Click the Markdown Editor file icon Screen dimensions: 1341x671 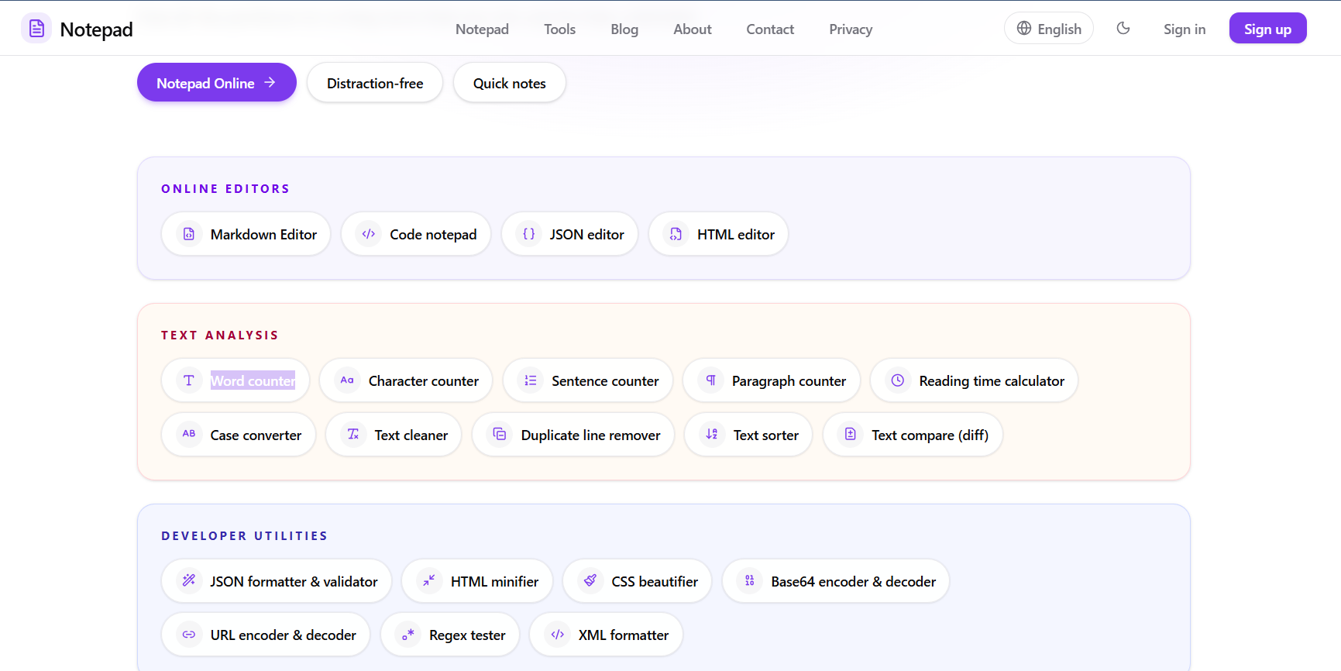189,234
